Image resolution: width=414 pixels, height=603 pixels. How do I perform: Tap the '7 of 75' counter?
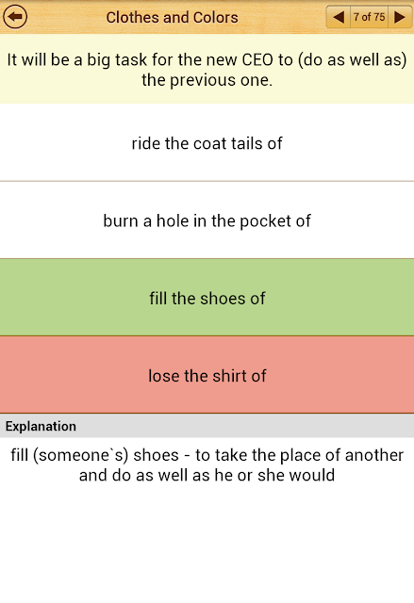pos(369,17)
